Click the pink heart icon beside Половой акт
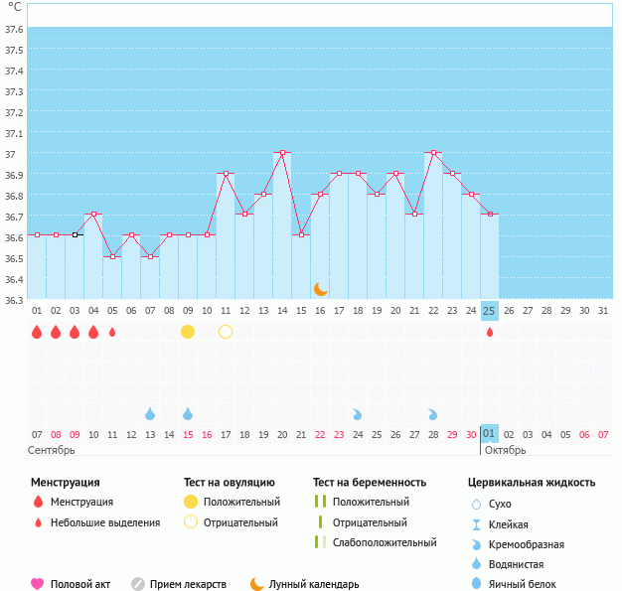Viewport: 622px width, 591px height. [38, 584]
